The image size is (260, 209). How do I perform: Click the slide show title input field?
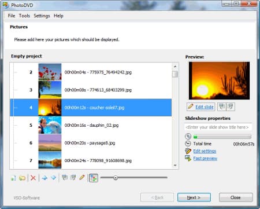218,127
